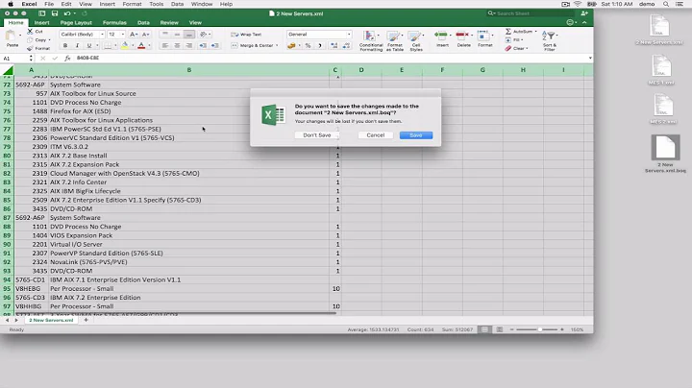Click the Copy icon in the ribbon
Image resolution: width=692 pixels, height=388 pixels.
[x=30, y=39]
